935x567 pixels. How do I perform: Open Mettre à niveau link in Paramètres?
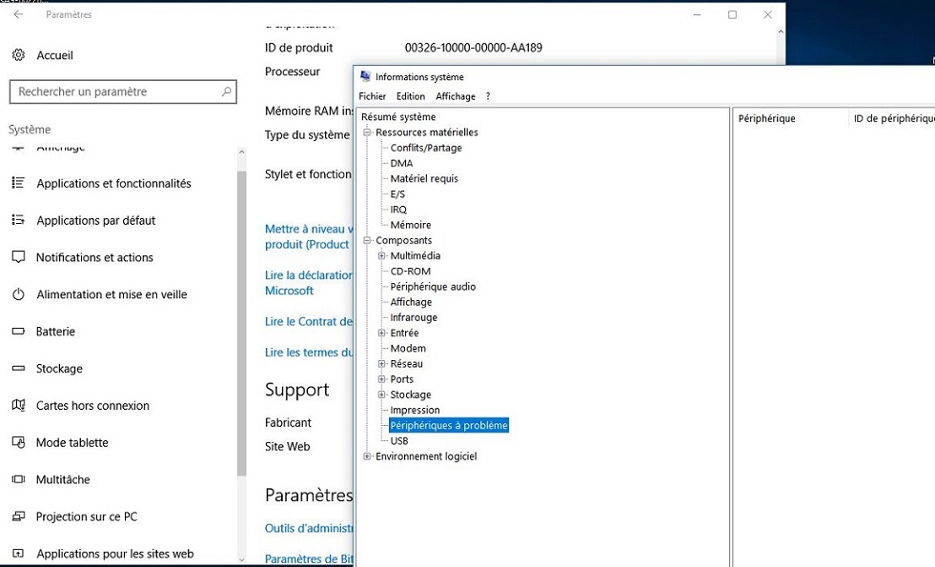tap(309, 236)
